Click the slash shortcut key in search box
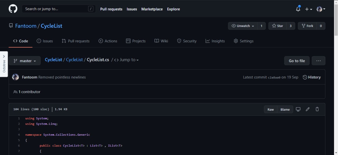Viewport: 338px width, 155px height. (x=91, y=9)
